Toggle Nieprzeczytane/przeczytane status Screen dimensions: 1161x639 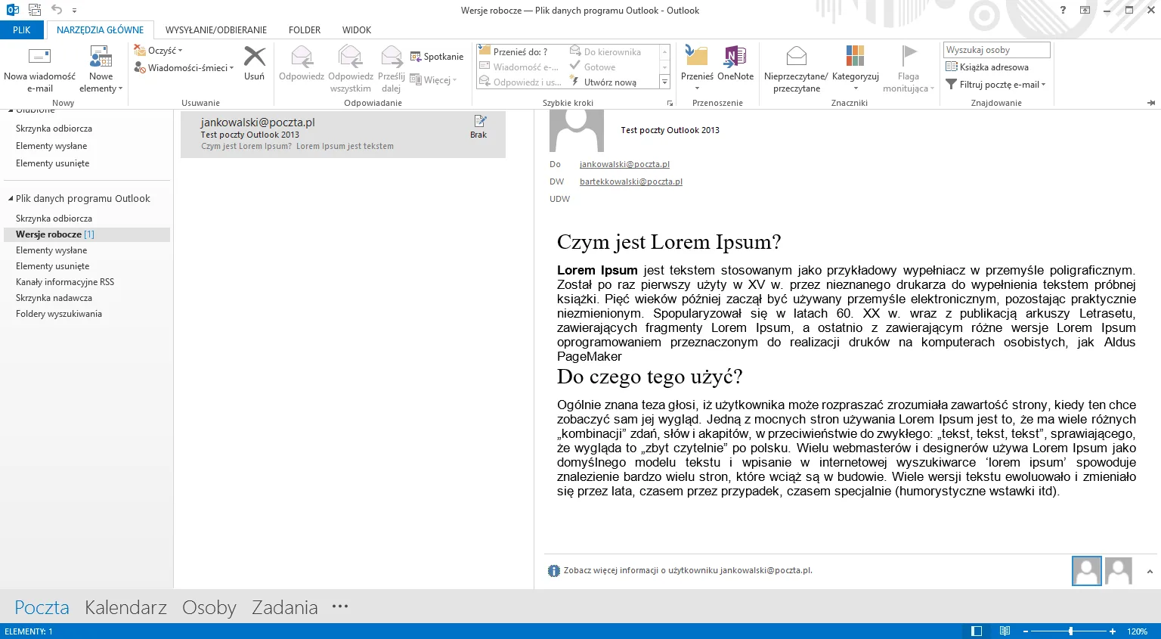click(x=796, y=69)
